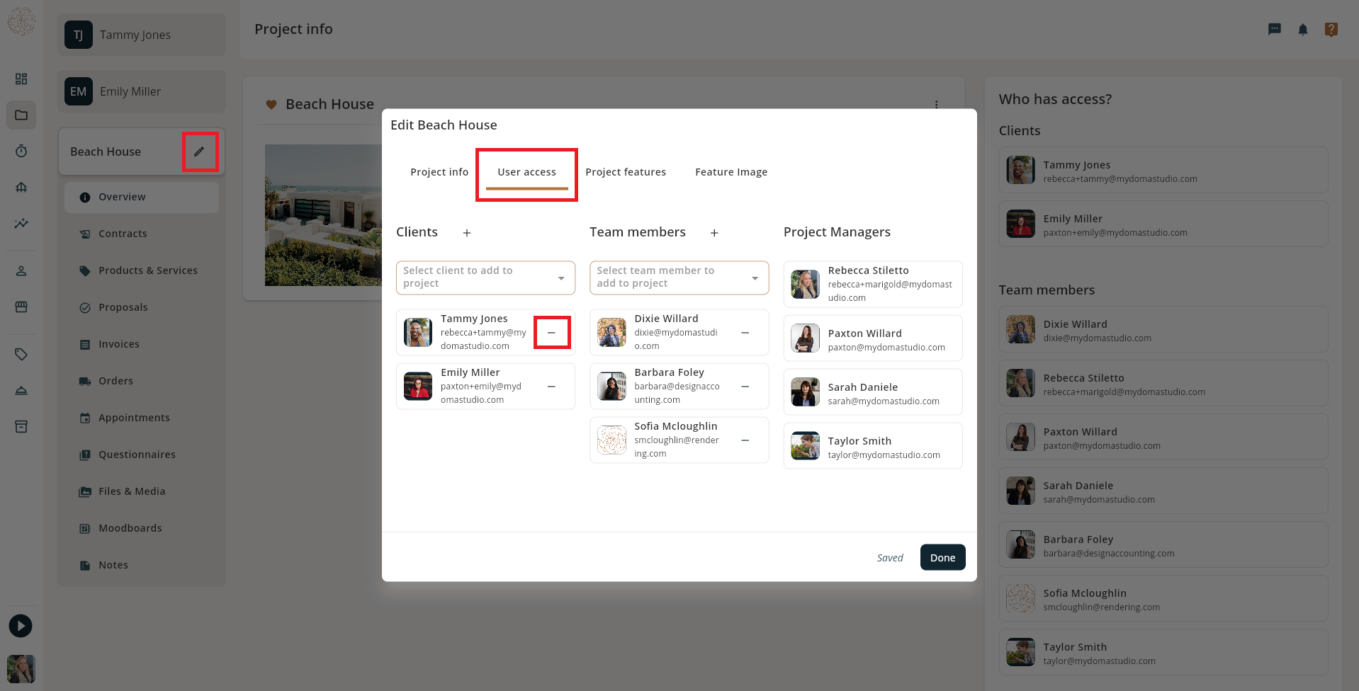Click the plus icon next to Team members
The width and height of the screenshot is (1359, 691).
click(x=714, y=233)
